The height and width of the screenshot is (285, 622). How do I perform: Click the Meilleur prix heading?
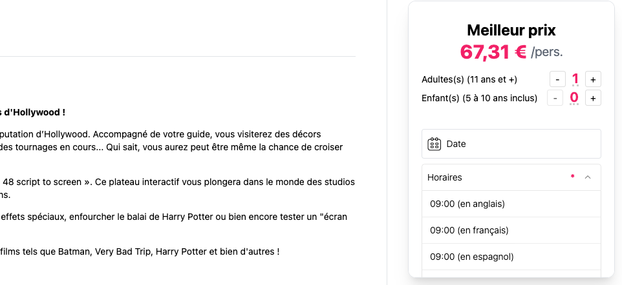[x=511, y=30]
